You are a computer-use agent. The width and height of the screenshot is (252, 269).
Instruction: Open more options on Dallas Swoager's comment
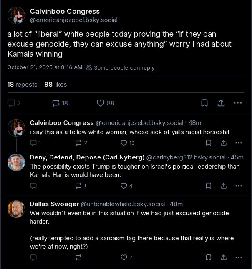(239, 257)
